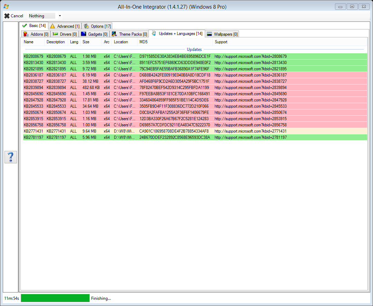Select the Updates + Languages [14] tab
The image size is (373, 306).
tap(177, 34)
